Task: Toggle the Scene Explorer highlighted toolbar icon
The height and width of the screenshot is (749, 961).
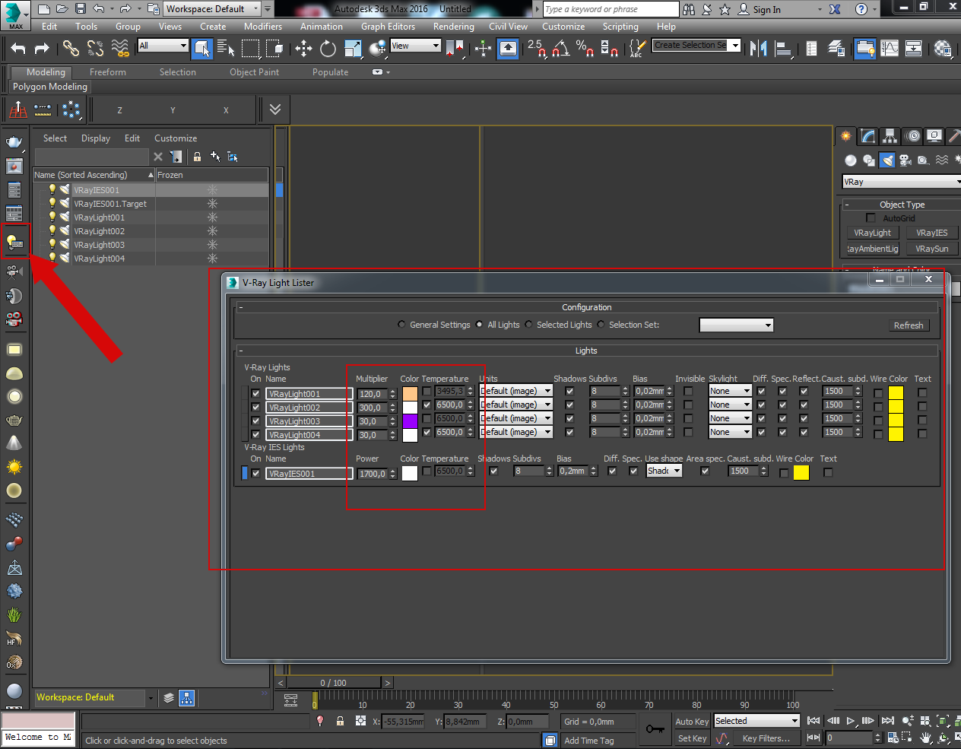Action: pos(865,49)
